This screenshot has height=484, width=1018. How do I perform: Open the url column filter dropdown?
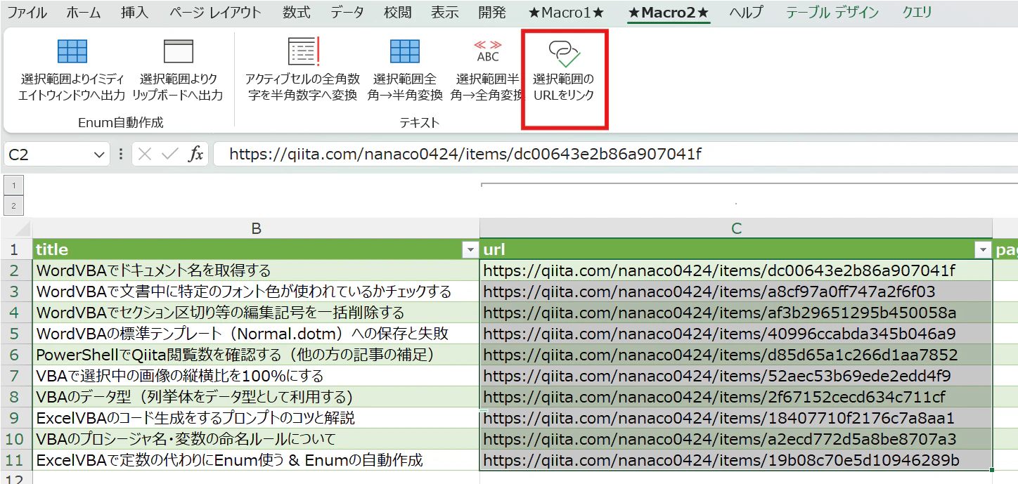983,249
